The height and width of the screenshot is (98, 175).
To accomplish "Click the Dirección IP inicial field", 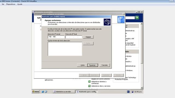I will coord(56,37).
